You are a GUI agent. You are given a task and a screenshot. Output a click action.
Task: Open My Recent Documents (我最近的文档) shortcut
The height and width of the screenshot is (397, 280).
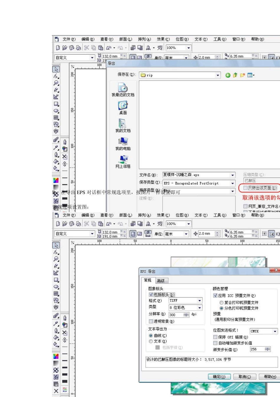click(123, 90)
